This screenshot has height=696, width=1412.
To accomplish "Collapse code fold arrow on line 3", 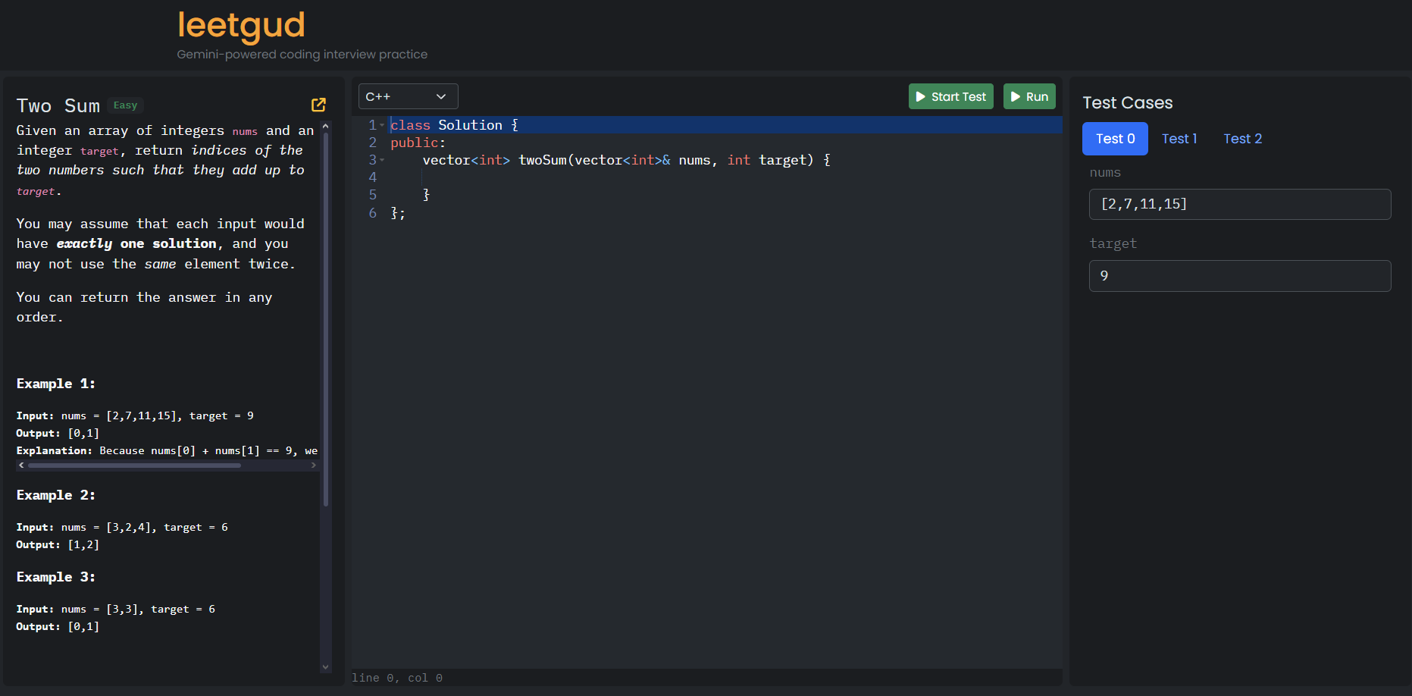I will pyautogui.click(x=382, y=160).
